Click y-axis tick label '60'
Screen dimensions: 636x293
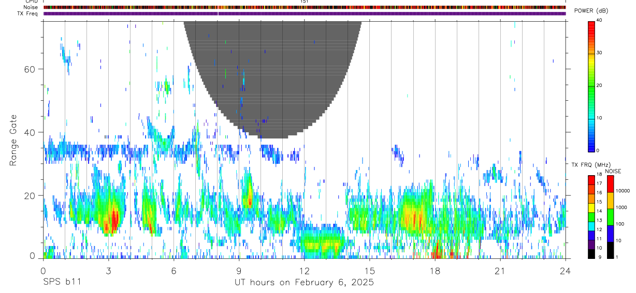click(30, 69)
